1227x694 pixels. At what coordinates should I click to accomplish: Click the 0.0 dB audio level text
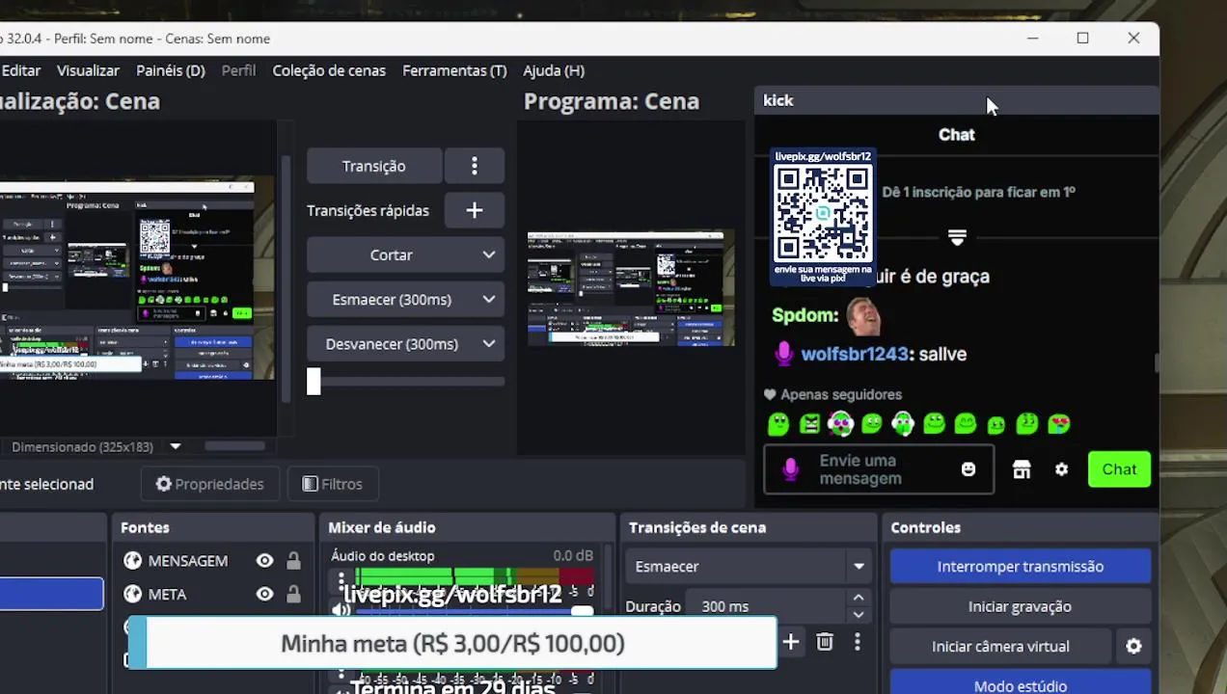click(573, 556)
